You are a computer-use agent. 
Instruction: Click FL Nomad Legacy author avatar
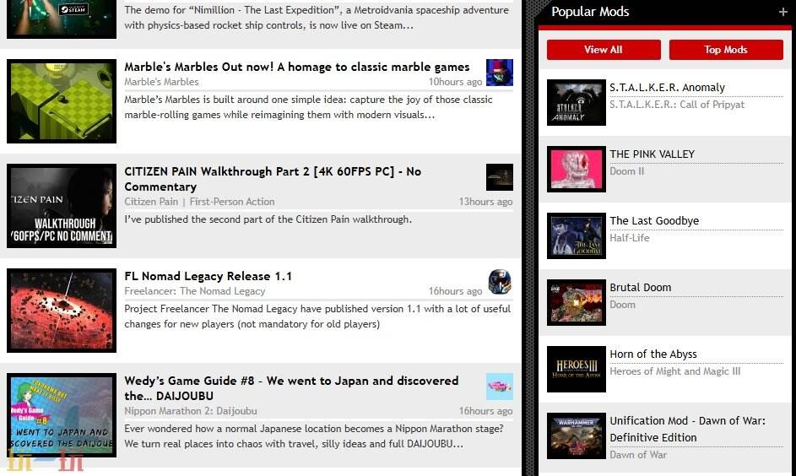point(500,282)
